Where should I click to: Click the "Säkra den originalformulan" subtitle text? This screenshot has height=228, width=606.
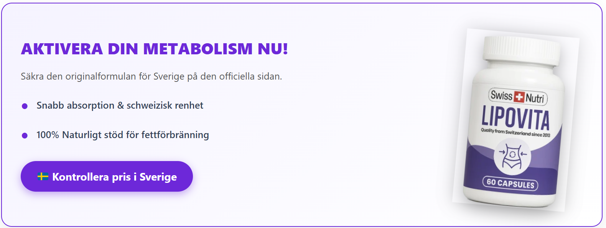[x=151, y=77]
